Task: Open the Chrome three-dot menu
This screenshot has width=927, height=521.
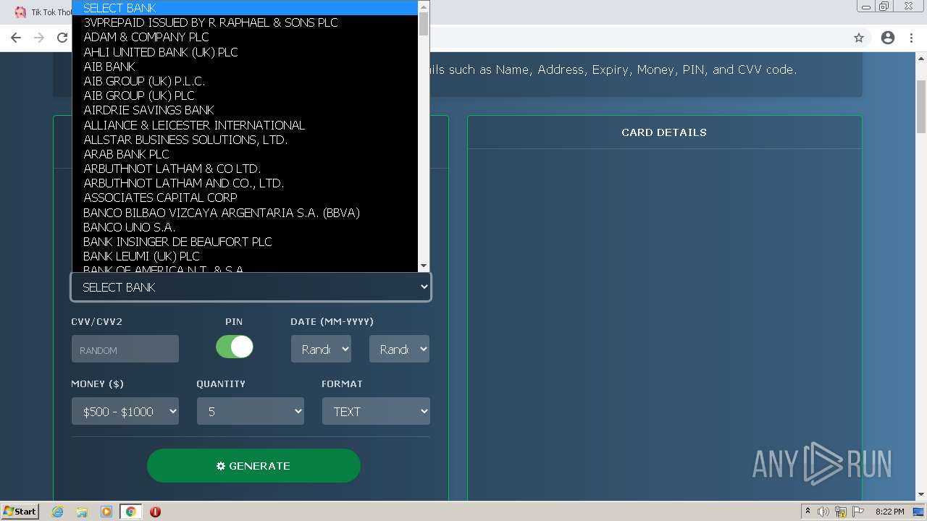Action: tap(911, 38)
